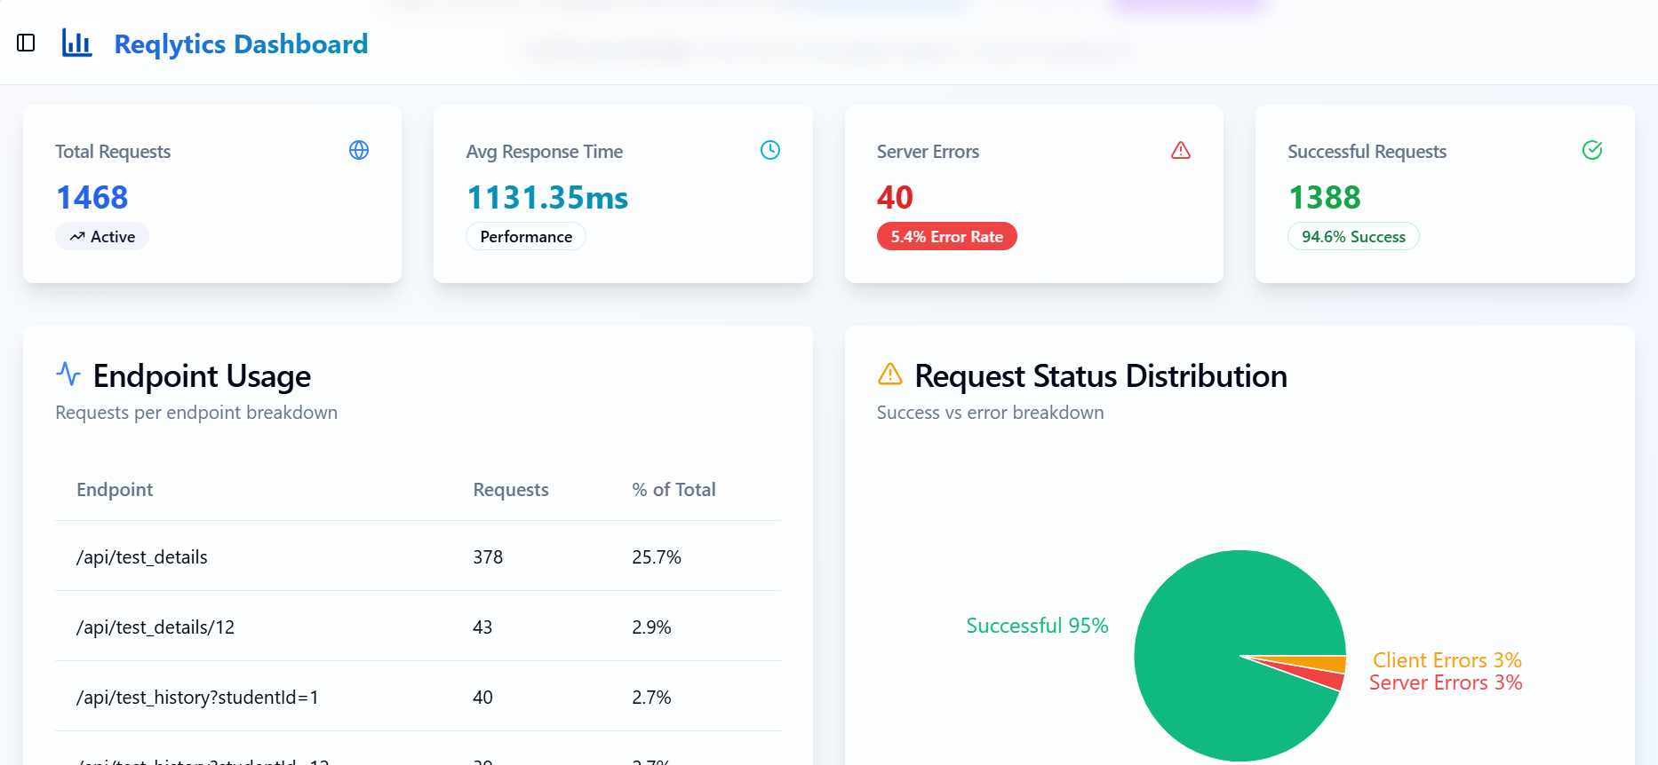Screen dimensions: 1658x765
Task: Click the activity pulse icon beside Endpoint Usage
Action: coord(68,374)
